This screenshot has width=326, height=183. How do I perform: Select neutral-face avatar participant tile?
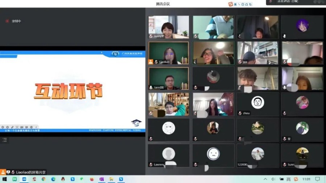(213, 156)
